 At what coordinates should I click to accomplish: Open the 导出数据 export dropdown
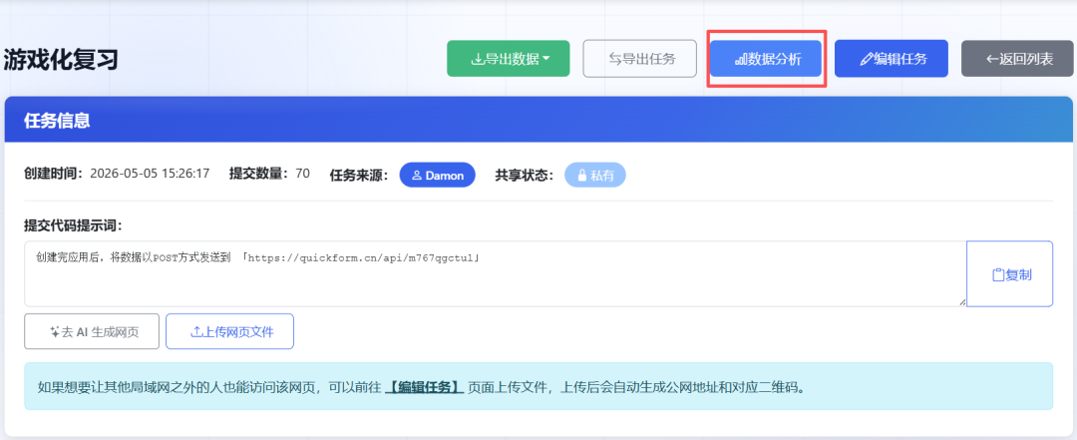pos(509,59)
